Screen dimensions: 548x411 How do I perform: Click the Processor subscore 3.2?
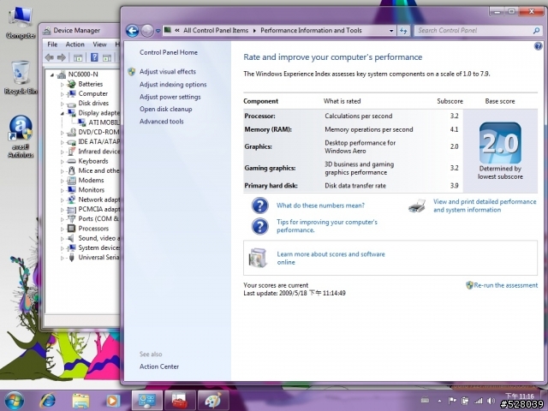point(454,116)
